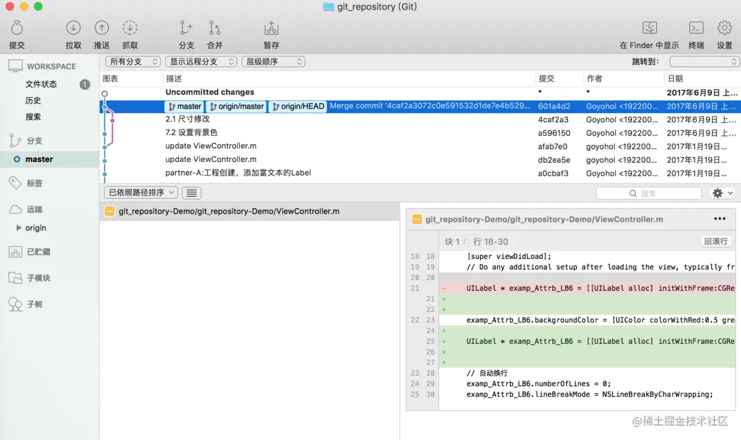The image size is (741, 440).
Task: Select commit 'update ViewController.m' db2ea5e
Action: pos(420,160)
